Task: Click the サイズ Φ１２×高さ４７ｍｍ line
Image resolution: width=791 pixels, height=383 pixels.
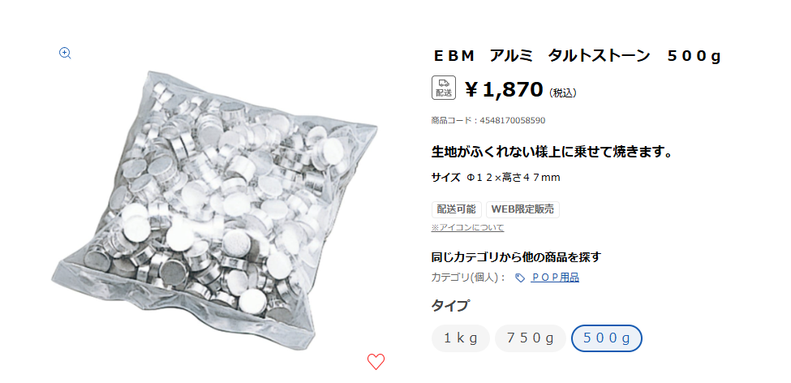Action: [496, 178]
